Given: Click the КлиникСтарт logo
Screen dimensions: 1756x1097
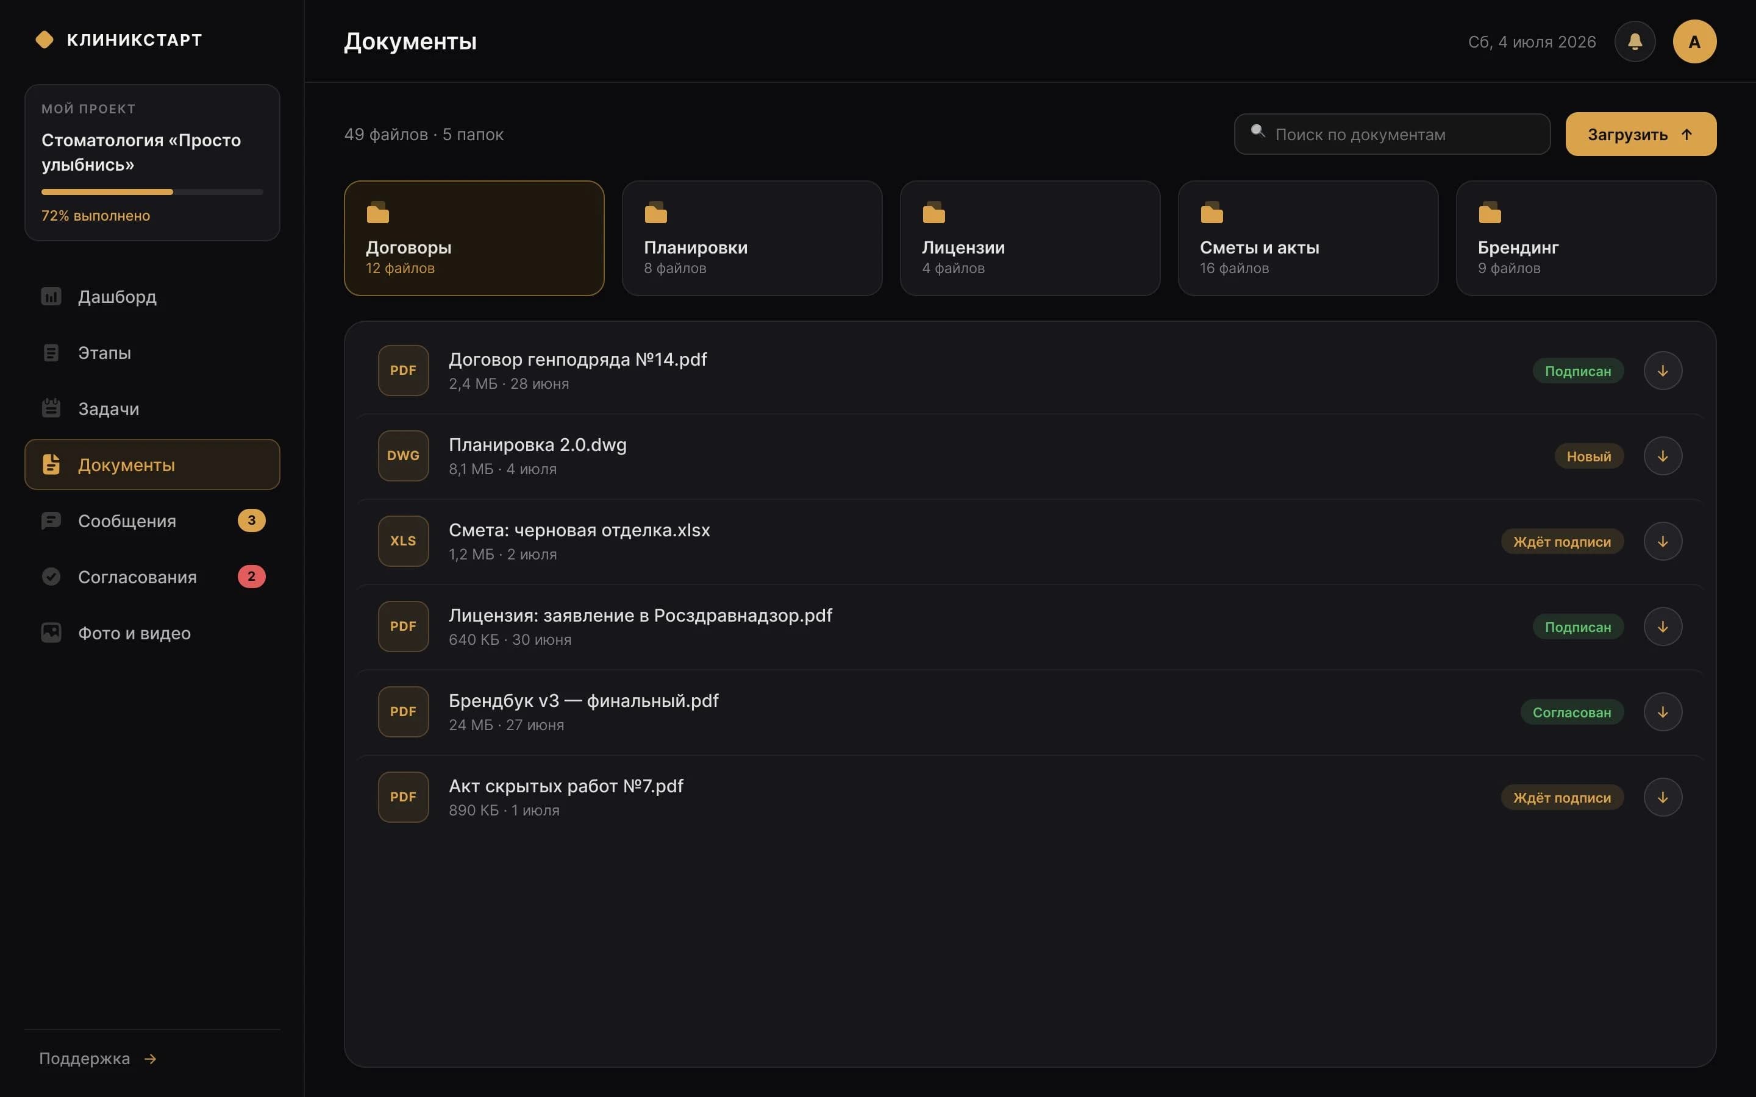Looking at the screenshot, I should pyautogui.click(x=119, y=40).
